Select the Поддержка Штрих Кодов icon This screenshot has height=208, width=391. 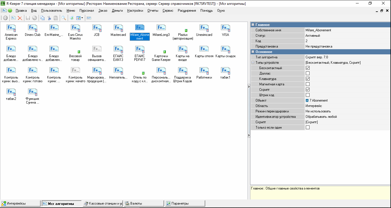(x=183, y=71)
